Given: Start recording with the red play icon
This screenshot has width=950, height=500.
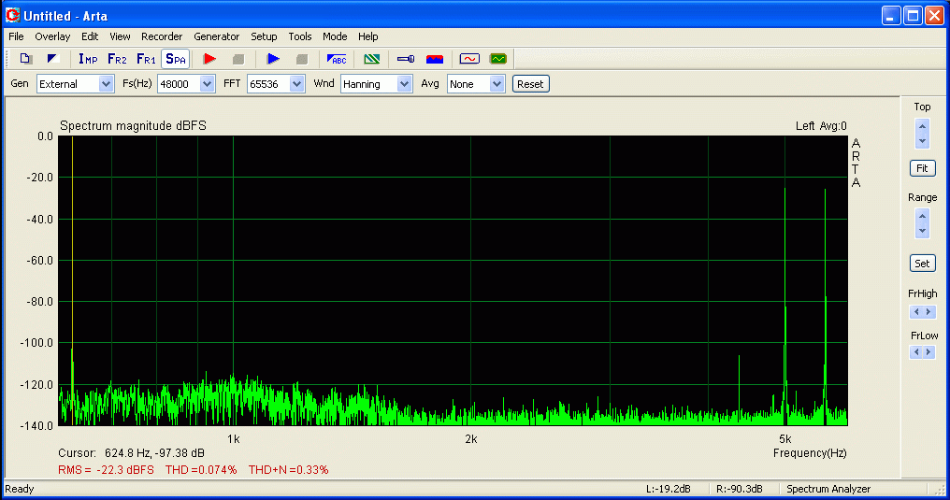Looking at the screenshot, I should point(209,59).
